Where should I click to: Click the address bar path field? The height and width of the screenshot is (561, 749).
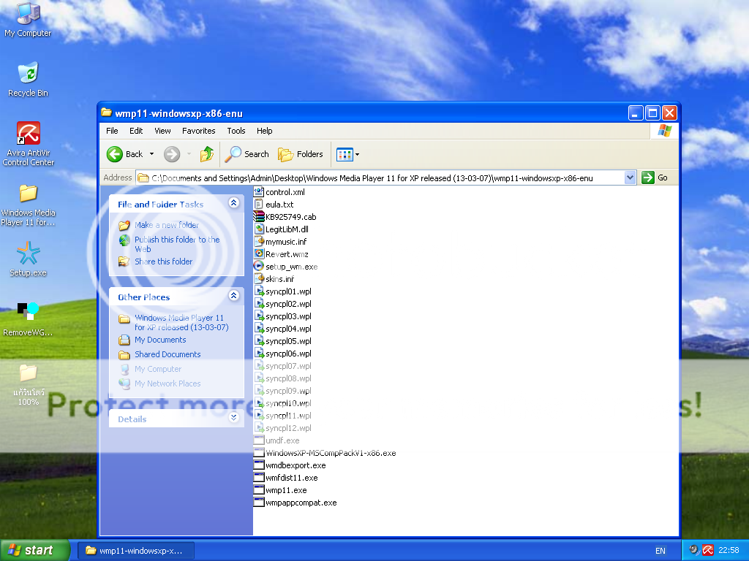click(380, 178)
